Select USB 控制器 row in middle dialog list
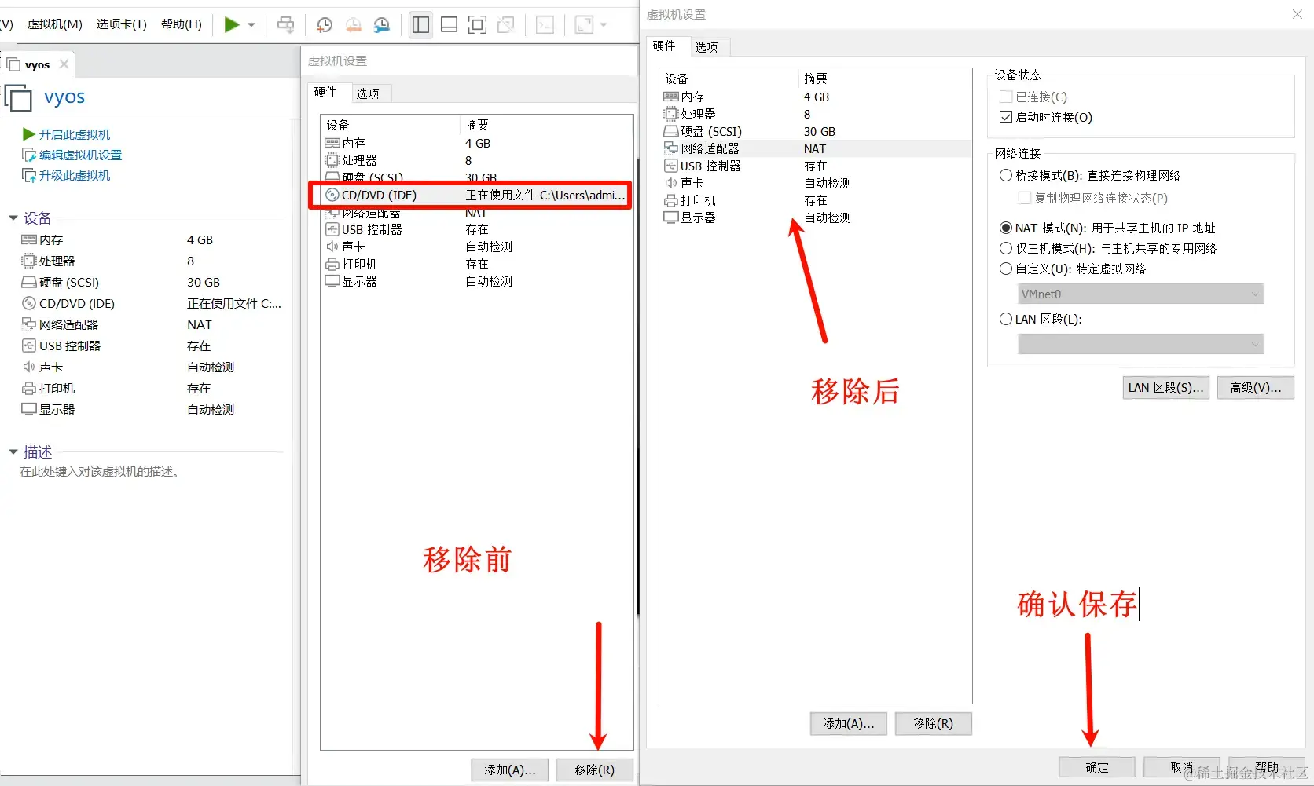Screen dimensions: 1314x786 point(477,229)
